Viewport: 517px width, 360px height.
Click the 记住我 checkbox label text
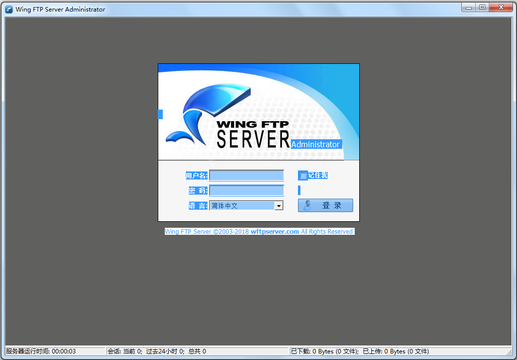pos(318,175)
